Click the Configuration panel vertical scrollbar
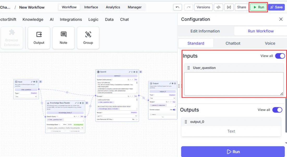The width and height of the screenshot is (287, 157). (286, 115)
